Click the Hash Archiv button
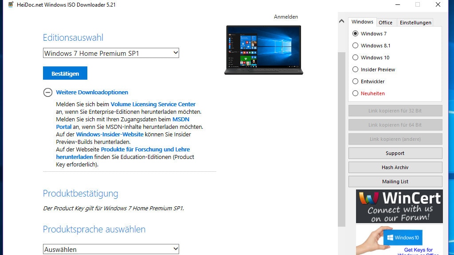The width and height of the screenshot is (454, 255). coord(395,167)
